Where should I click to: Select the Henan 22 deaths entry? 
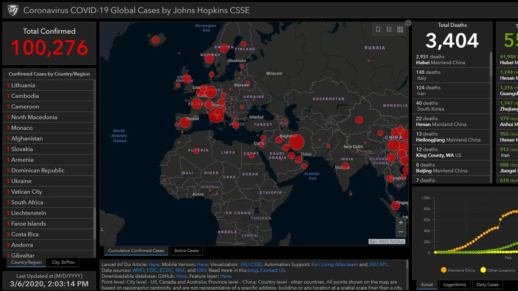pyautogui.click(x=451, y=121)
